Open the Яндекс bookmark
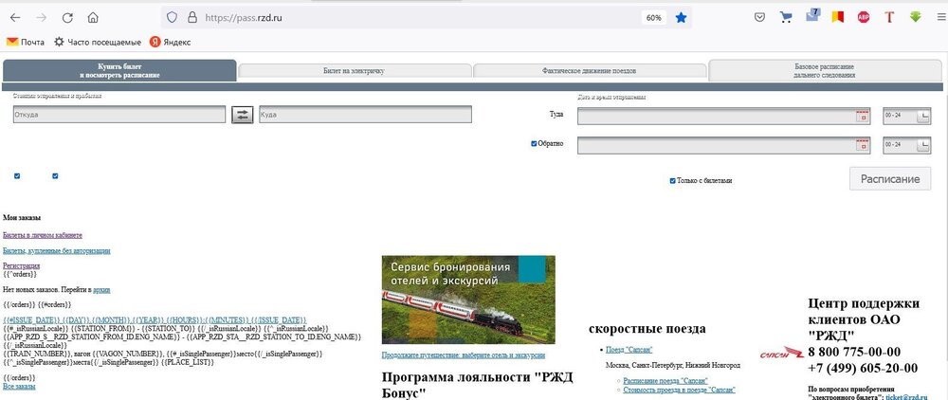The height and width of the screenshot is (400, 948). pyautogui.click(x=170, y=43)
